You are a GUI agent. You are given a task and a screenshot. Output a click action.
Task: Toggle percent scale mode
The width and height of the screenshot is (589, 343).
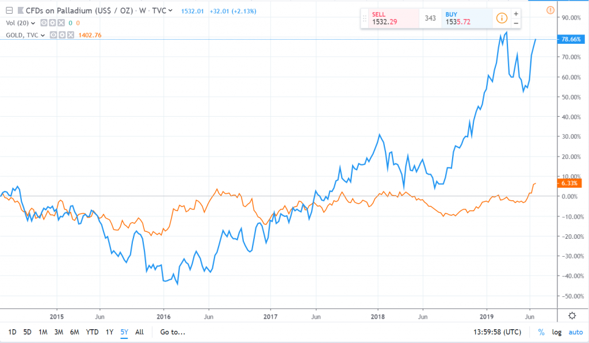[541, 332]
